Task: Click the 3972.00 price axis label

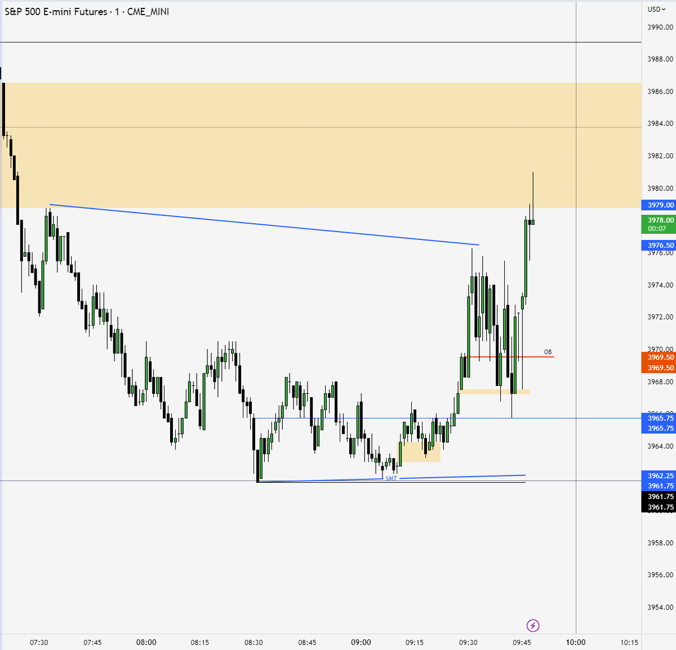Action: [660, 317]
